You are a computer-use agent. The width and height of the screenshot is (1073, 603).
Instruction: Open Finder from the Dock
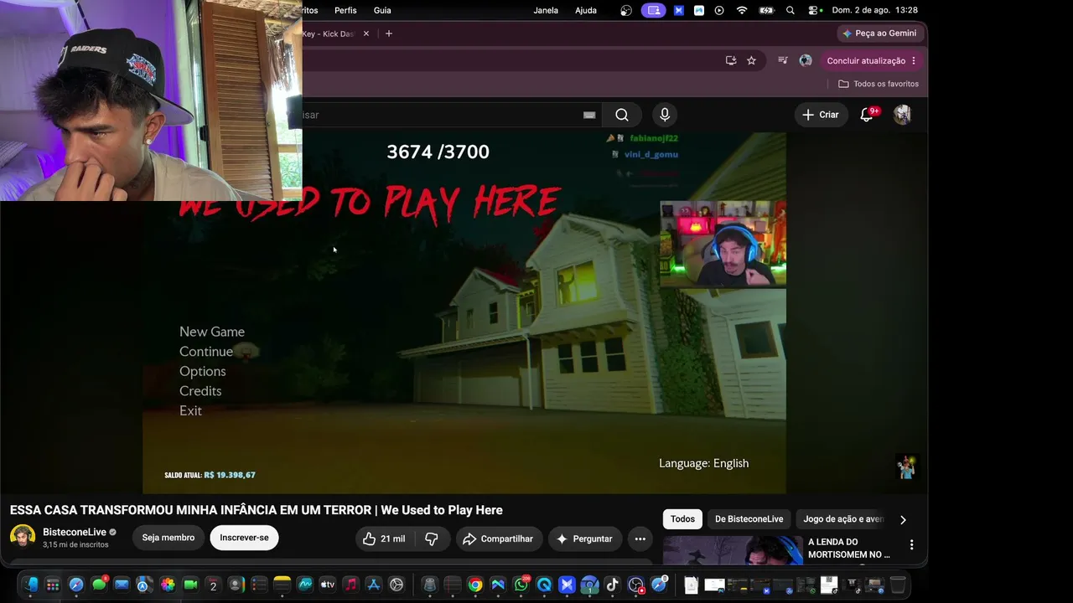(30, 585)
